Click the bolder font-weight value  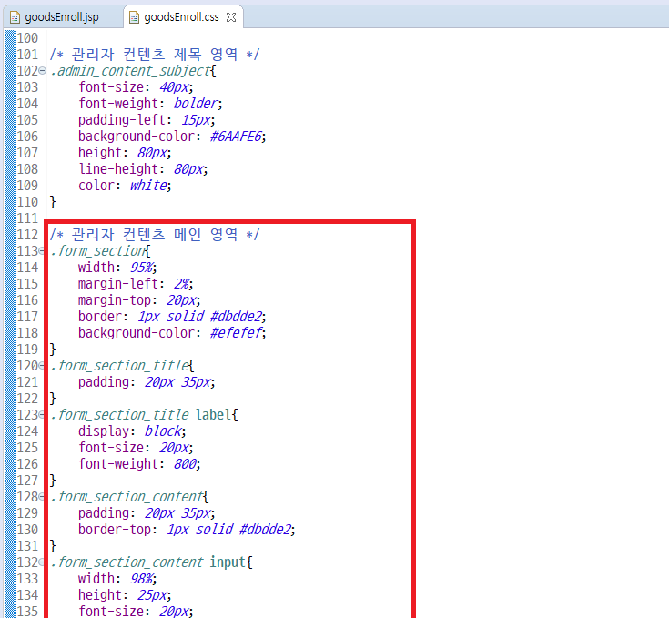coord(197,104)
